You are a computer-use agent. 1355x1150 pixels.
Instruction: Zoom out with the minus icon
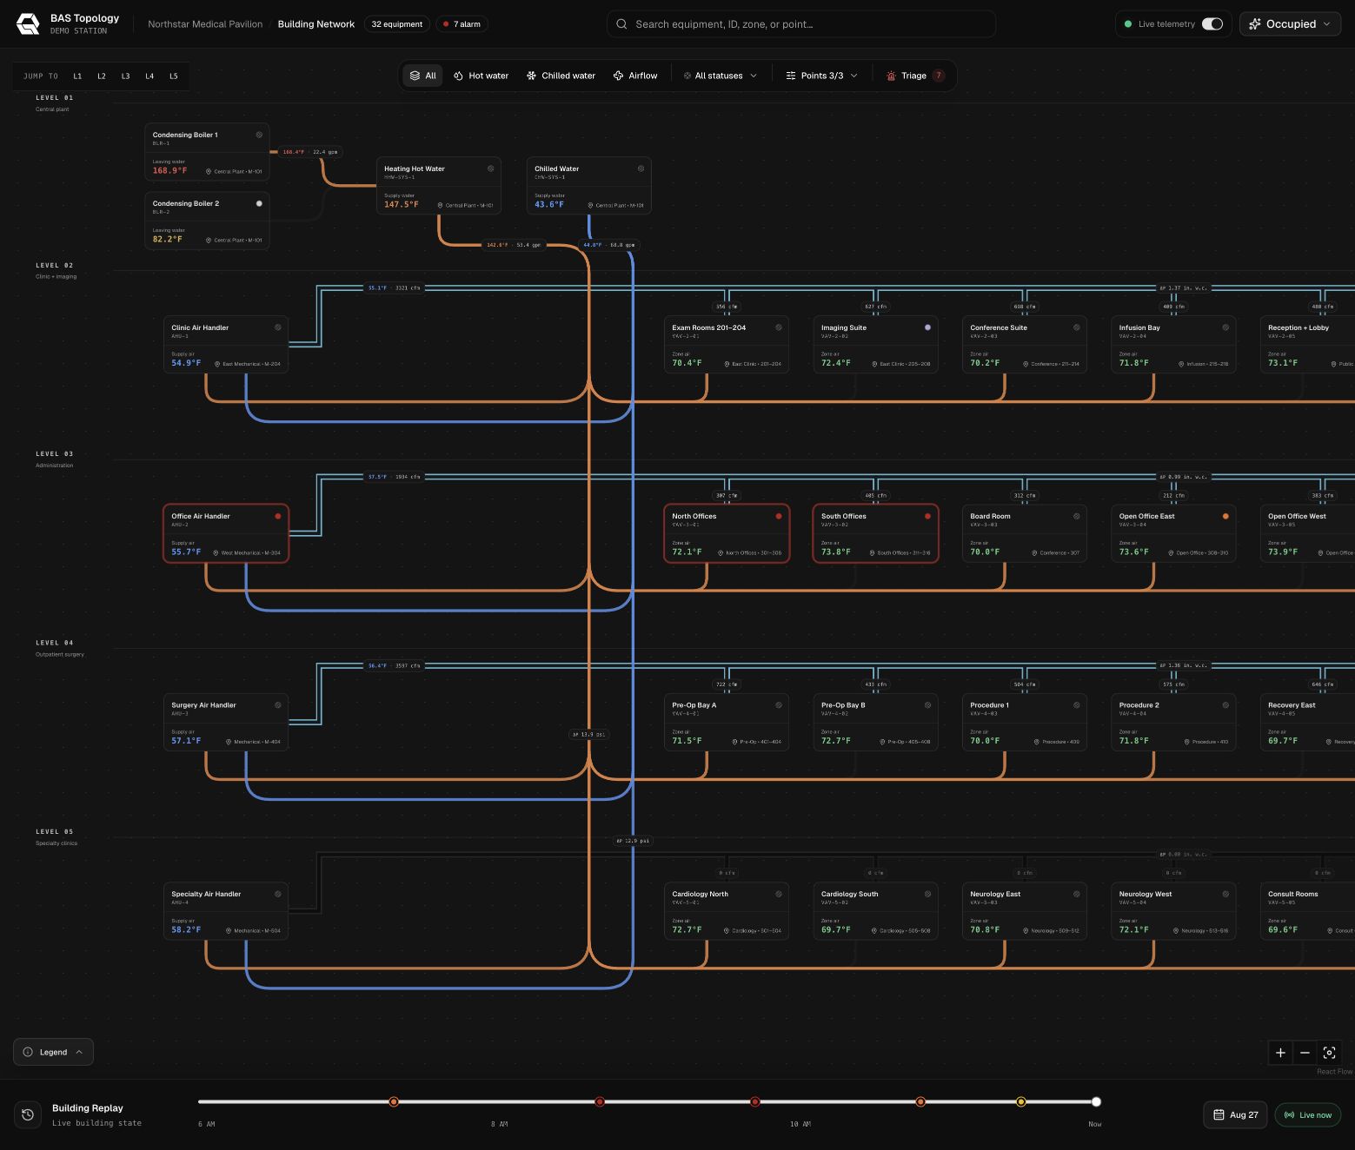tap(1305, 1053)
